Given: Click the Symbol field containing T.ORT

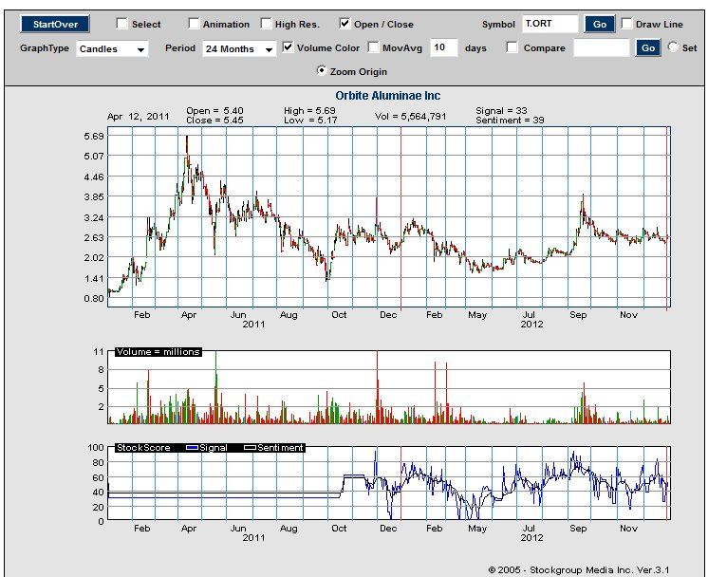Looking at the screenshot, I should [x=550, y=24].
